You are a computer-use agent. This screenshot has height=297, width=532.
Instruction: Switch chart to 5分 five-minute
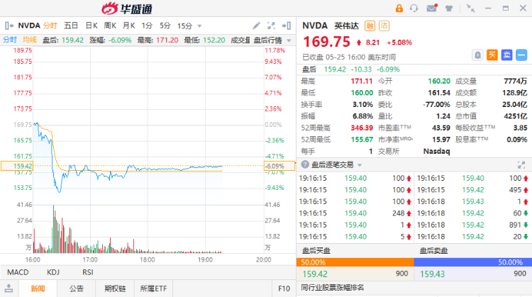(x=165, y=26)
